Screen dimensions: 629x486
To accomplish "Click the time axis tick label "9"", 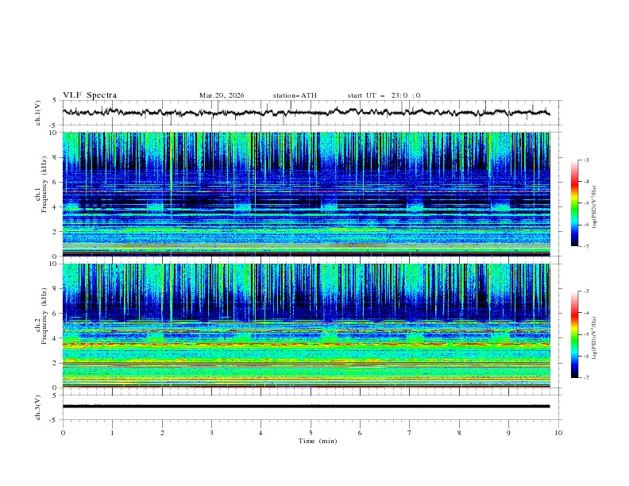I will click(x=508, y=433).
